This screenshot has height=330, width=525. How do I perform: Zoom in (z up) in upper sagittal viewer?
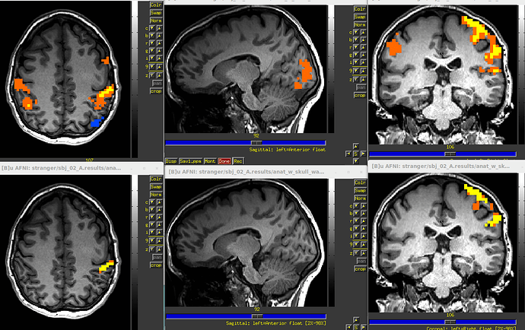pyautogui.click(x=363, y=79)
